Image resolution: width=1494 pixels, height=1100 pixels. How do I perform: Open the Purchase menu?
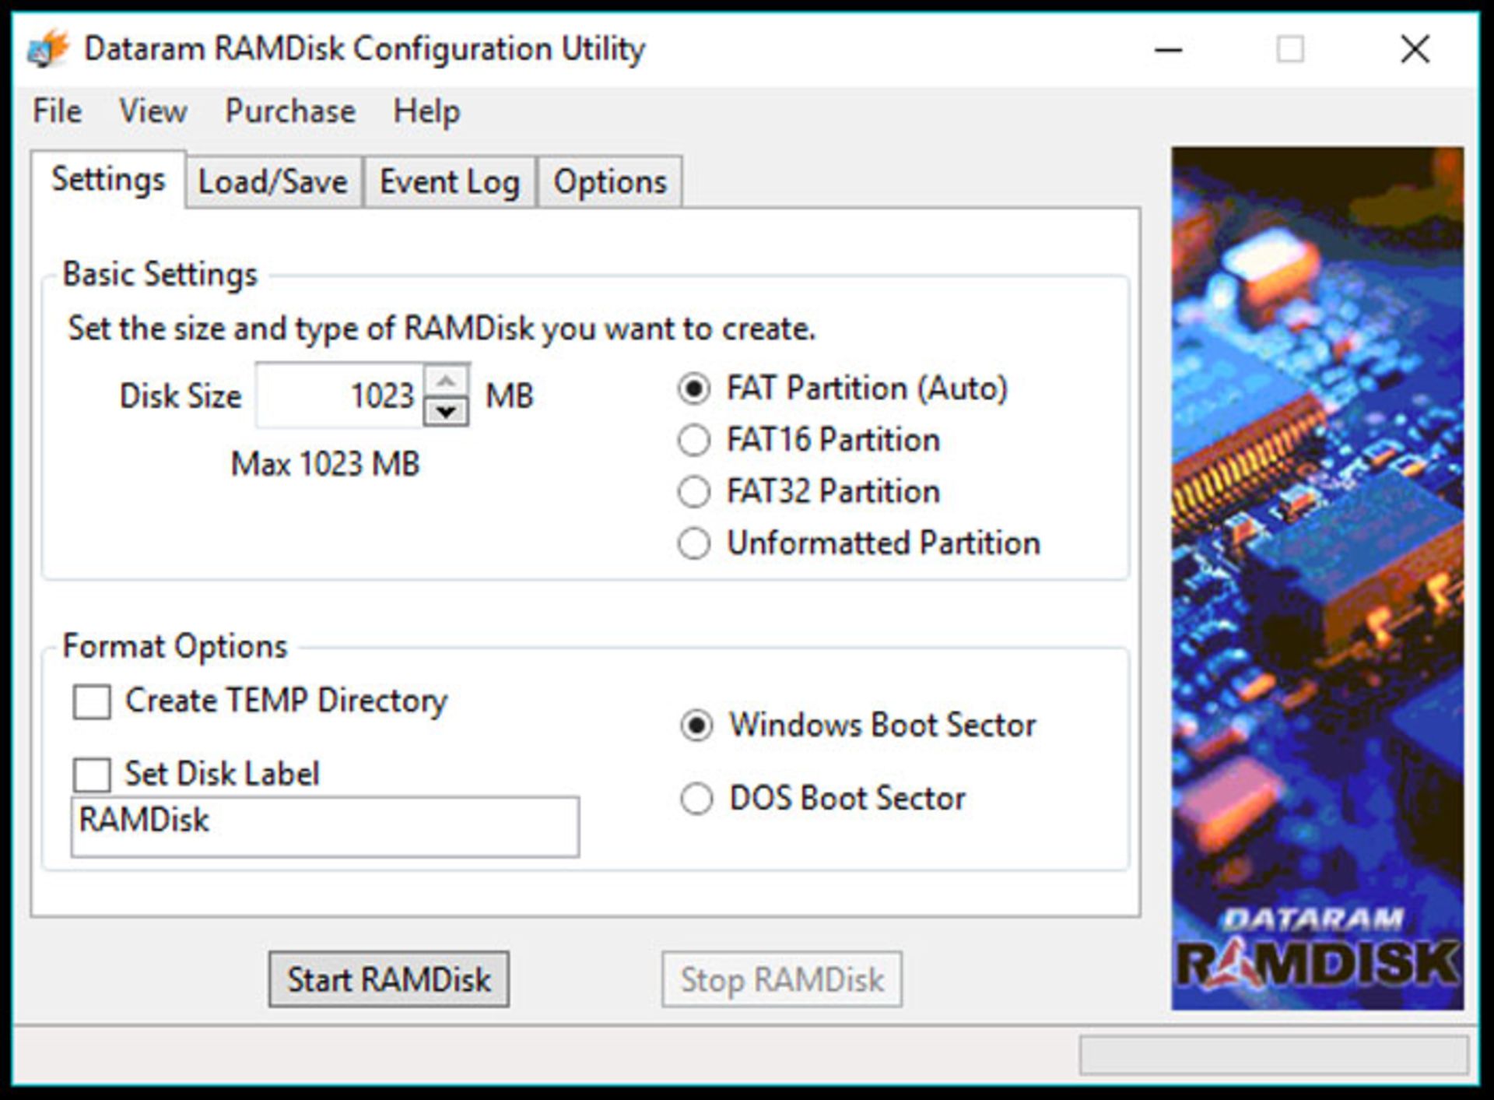coord(289,111)
